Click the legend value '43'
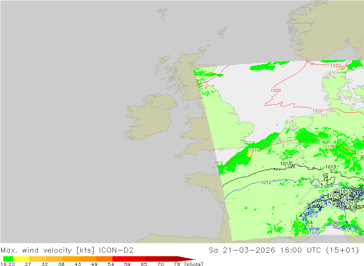Image resolution: width=364 pixels, height=266 pixels. [78, 264]
